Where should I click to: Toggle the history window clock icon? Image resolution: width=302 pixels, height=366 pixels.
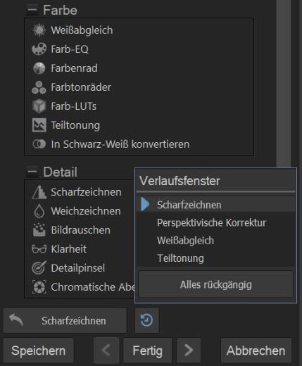coord(147,320)
